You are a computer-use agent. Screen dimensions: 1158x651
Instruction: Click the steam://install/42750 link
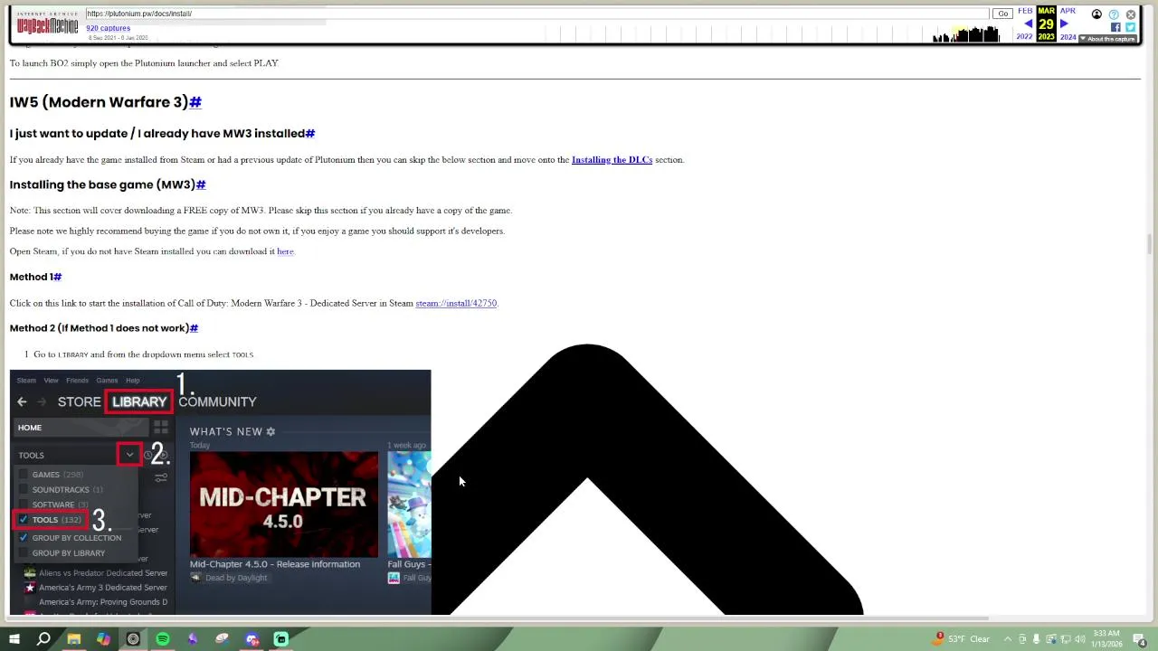pyautogui.click(x=456, y=303)
